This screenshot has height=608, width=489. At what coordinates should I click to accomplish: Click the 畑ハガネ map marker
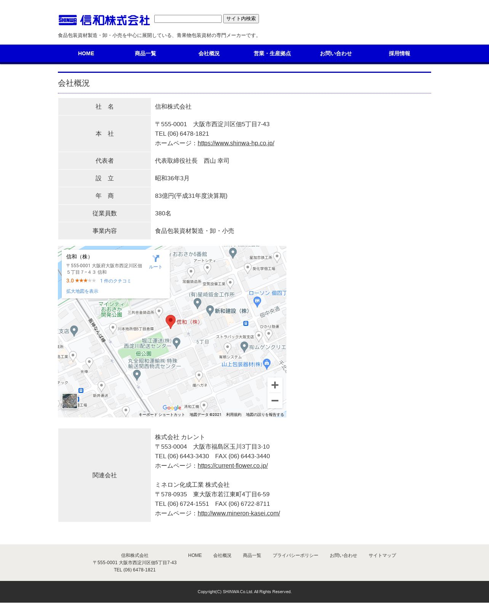(x=199, y=376)
